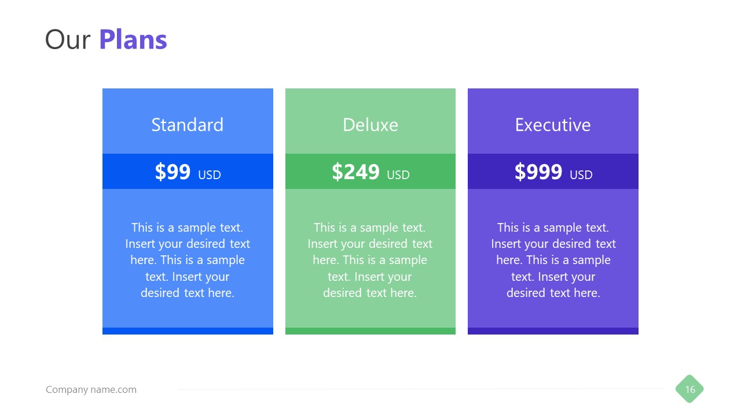Click the $249 price text
Image resolution: width=741 pixels, height=416 pixels.
[355, 172]
